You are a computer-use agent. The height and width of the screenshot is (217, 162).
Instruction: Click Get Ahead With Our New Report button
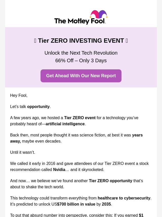[x=81, y=76]
